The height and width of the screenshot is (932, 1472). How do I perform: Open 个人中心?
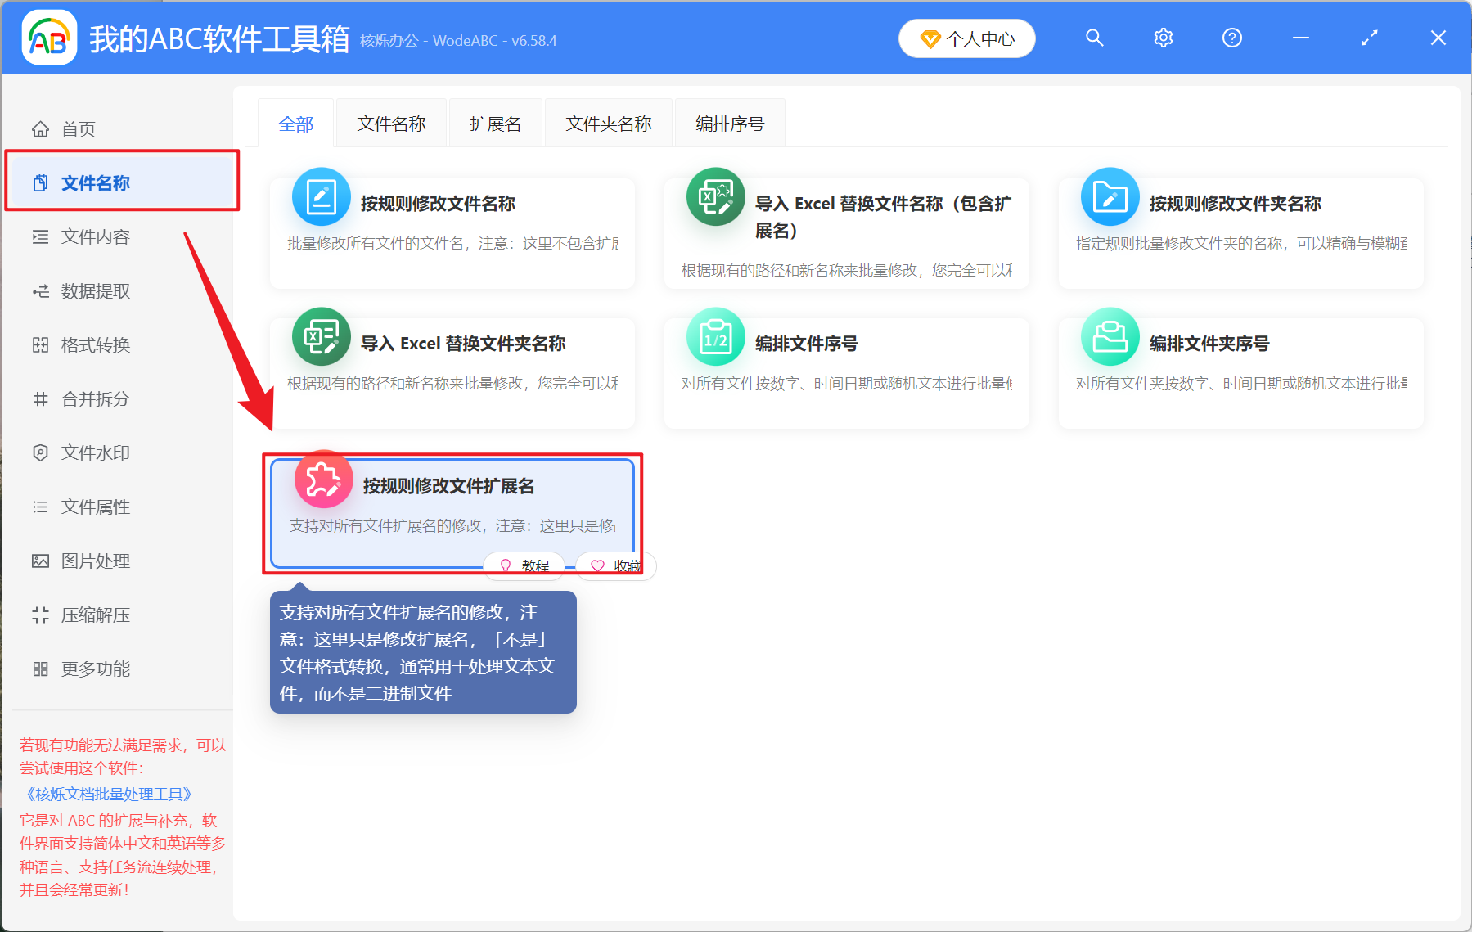[x=966, y=38]
